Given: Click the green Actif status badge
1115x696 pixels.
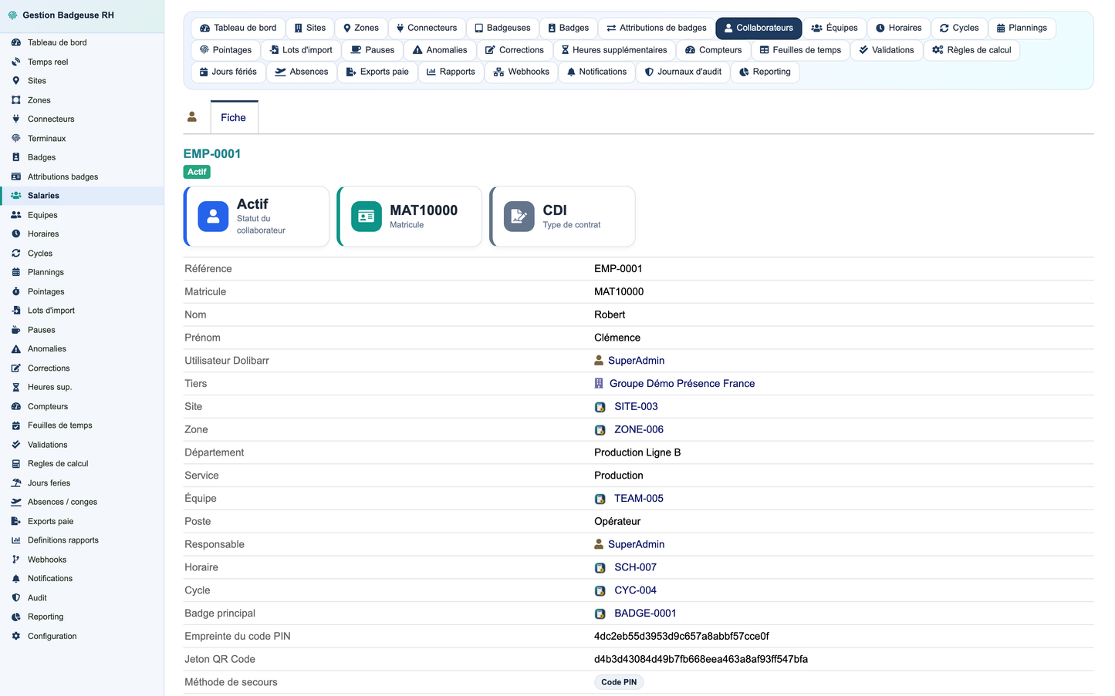Looking at the screenshot, I should pos(197,172).
